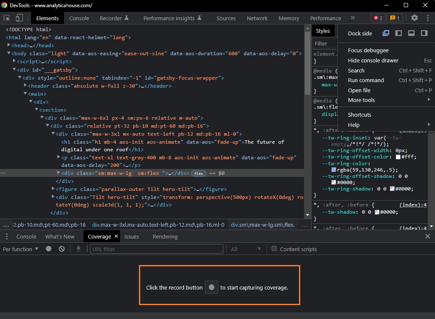Dock DevTools to the bottom
Viewport: 435px width, 319px height.
point(411,33)
